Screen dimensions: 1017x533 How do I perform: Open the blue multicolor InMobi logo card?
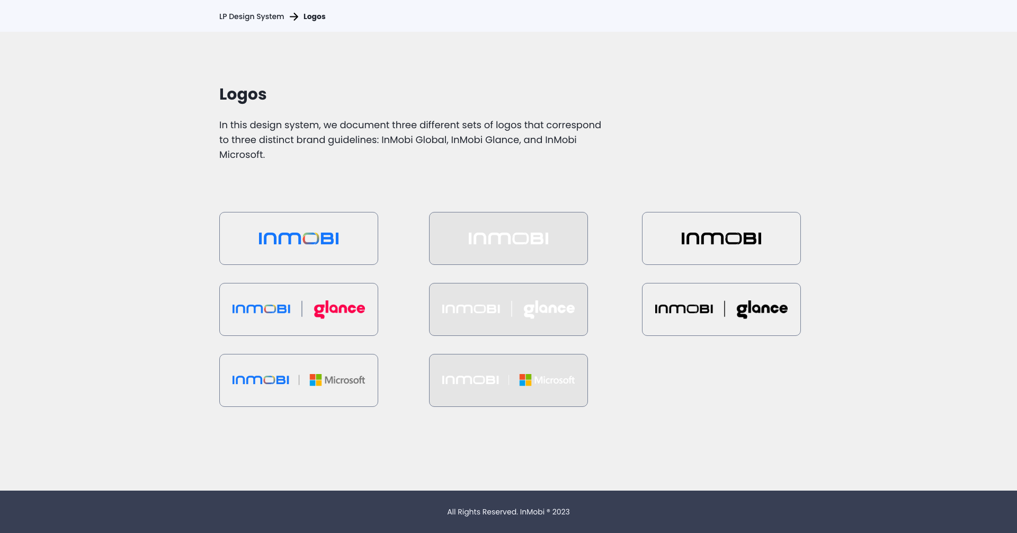[299, 238]
